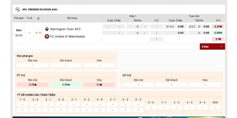237x118 pixels.
Task: Click NPL PREMIER DIVISION ANH league title
Action: [x=40, y=9]
